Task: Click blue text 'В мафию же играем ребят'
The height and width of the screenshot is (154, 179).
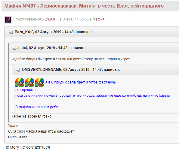Action: click(x=38, y=107)
